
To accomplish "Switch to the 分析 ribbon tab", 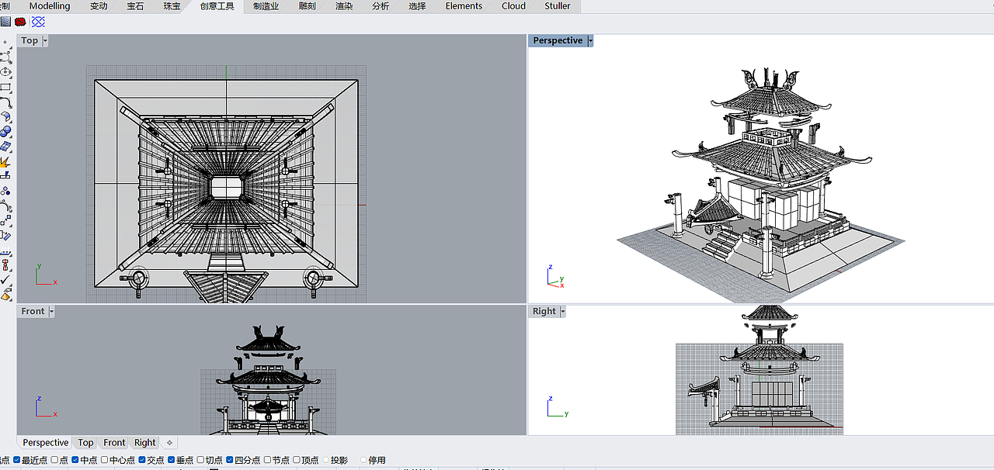I will click(x=381, y=6).
